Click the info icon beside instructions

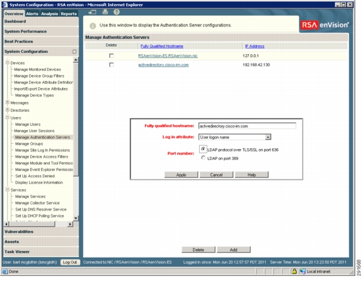coord(93,26)
